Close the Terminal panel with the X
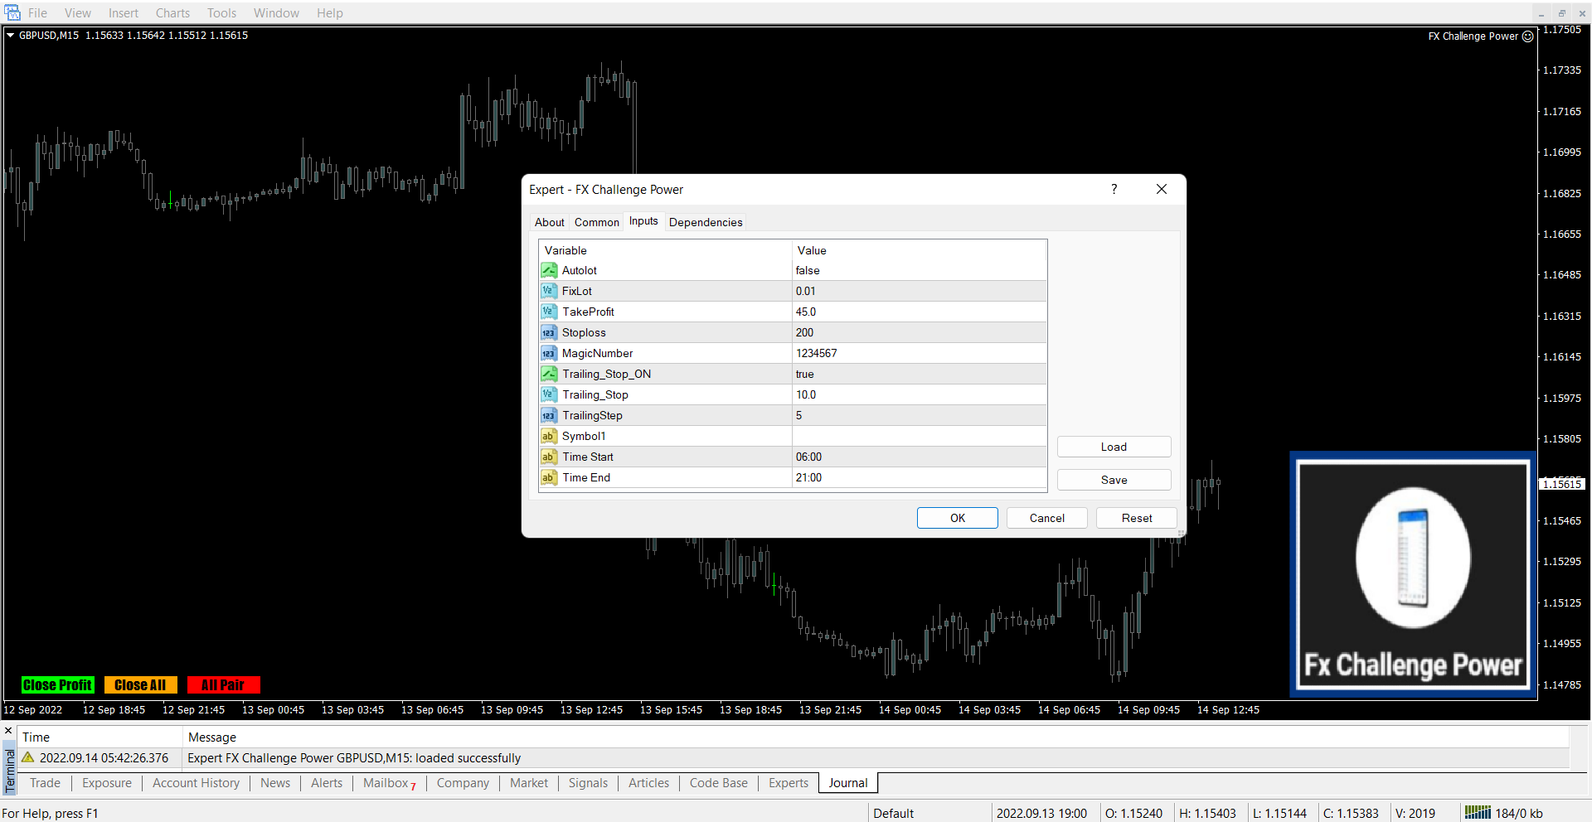1592x822 pixels. pyautogui.click(x=8, y=731)
